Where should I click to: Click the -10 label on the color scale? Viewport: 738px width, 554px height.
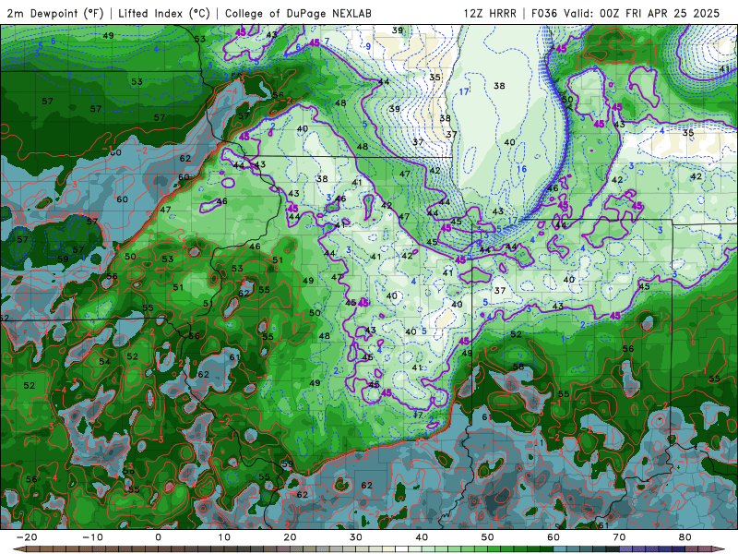[x=92, y=537]
